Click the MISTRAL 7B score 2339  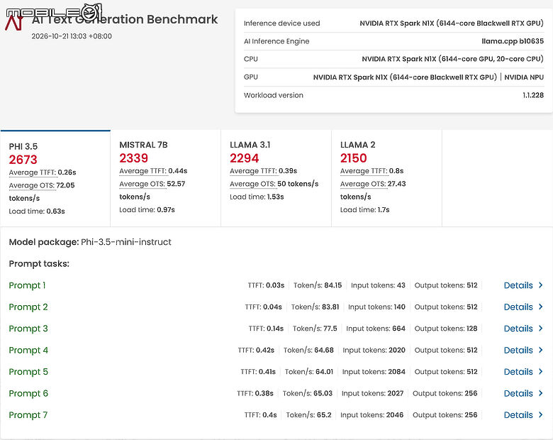click(x=134, y=158)
